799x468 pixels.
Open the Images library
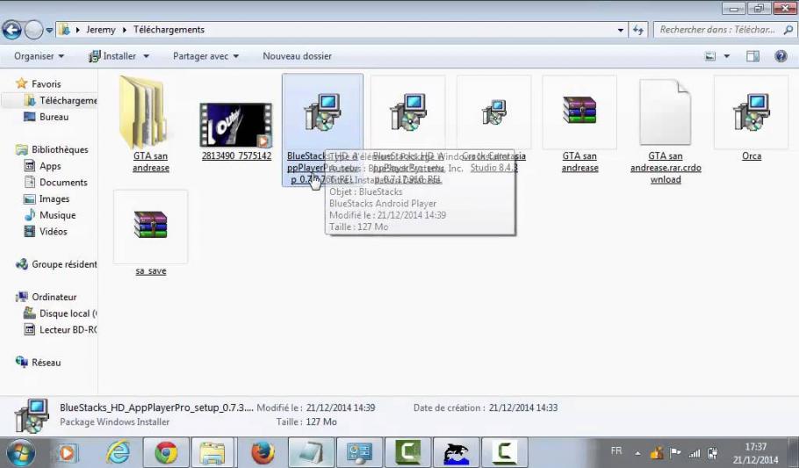[x=47, y=198]
